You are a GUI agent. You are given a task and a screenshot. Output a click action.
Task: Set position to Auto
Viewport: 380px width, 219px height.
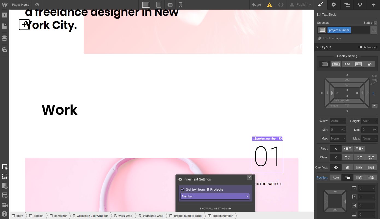click(x=336, y=177)
